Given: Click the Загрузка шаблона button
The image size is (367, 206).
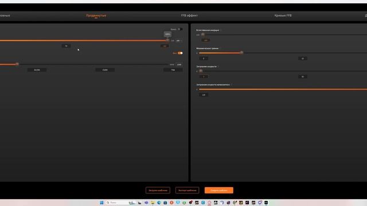Looking at the screenshot, I should click(x=158, y=191).
